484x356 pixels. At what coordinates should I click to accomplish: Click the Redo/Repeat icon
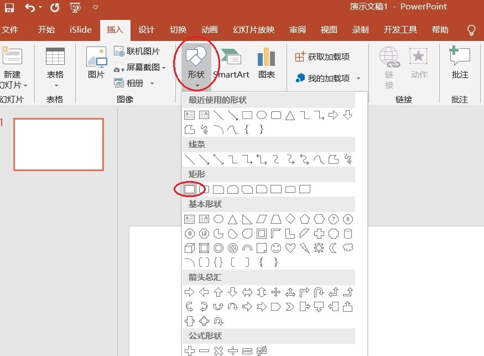[x=55, y=7]
